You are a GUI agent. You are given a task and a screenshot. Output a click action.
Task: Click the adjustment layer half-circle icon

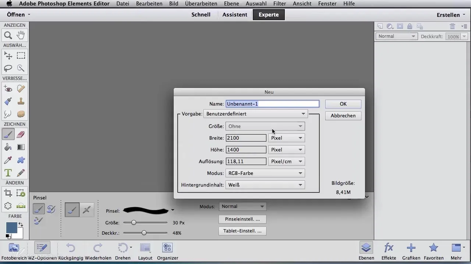click(390, 26)
